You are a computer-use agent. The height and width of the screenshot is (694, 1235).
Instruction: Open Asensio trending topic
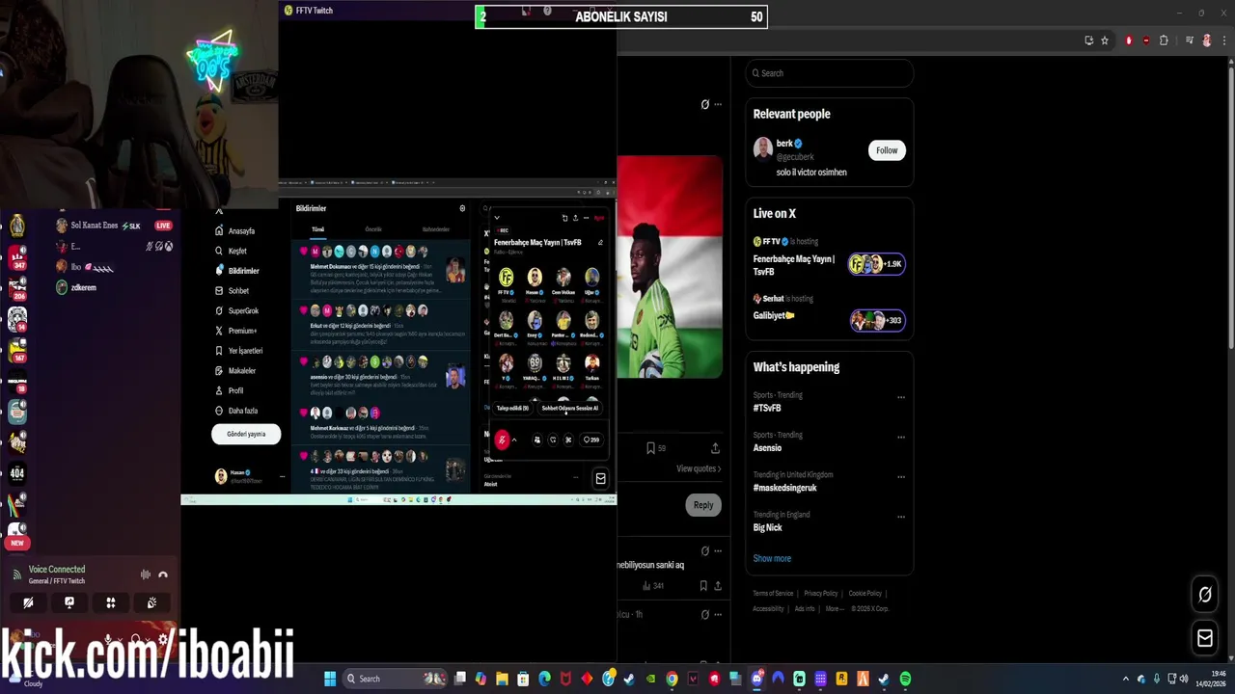(x=768, y=448)
